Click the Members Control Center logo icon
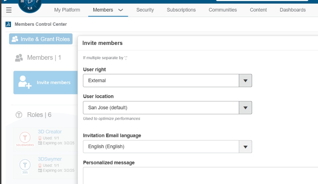The width and height of the screenshot is (318, 184). (8, 24)
